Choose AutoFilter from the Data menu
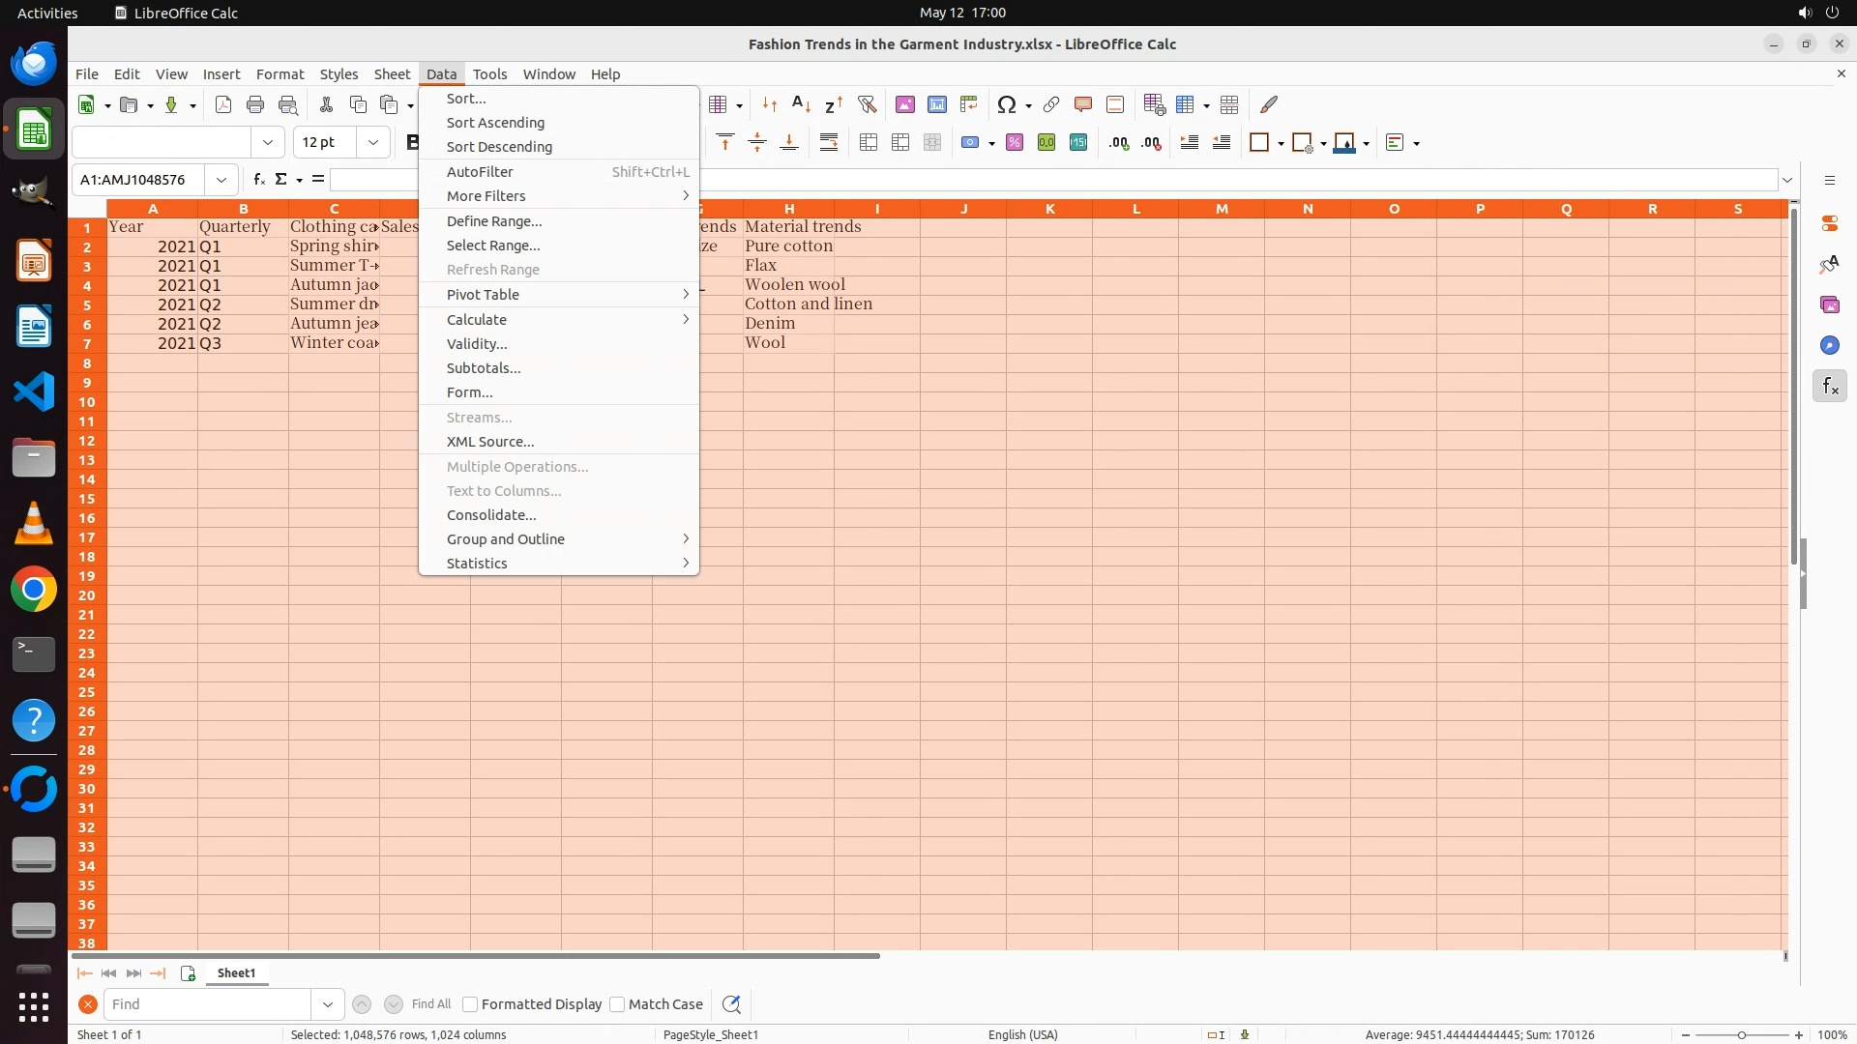The image size is (1857, 1044). 480,172
